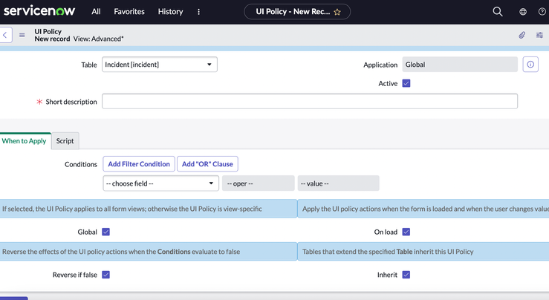549x300 pixels.
Task: Click the Application info icon
Action: click(530, 65)
